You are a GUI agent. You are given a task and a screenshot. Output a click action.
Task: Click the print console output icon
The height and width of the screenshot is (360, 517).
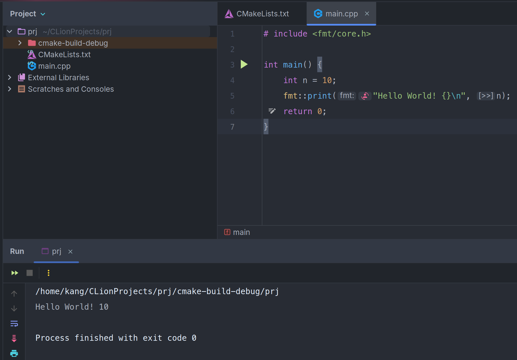click(14, 353)
